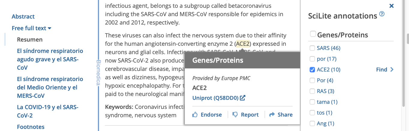Click the Find link for ACE2

(381, 70)
